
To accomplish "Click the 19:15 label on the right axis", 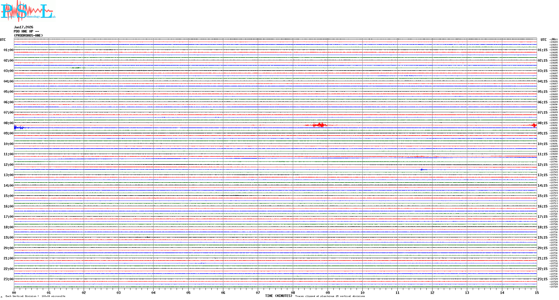I will (542, 237).
